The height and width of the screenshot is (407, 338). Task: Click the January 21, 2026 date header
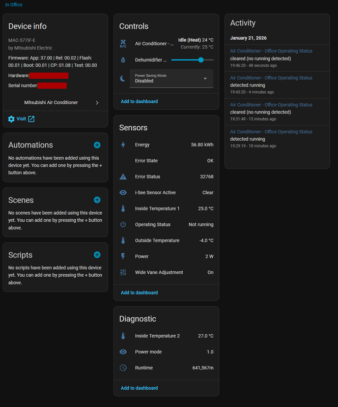248,38
